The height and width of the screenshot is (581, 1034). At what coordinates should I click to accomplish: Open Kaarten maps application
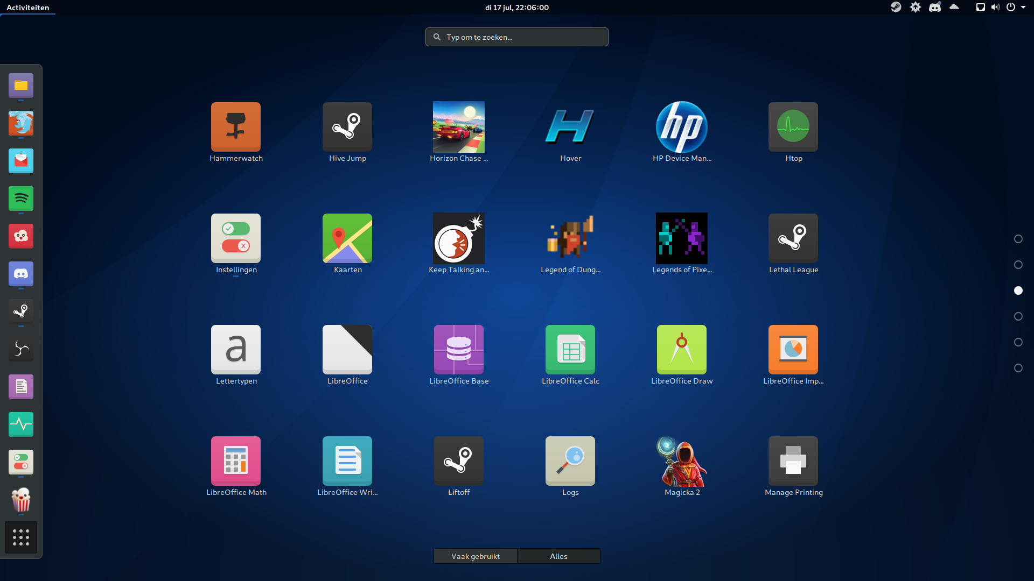(x=347, y=239)
